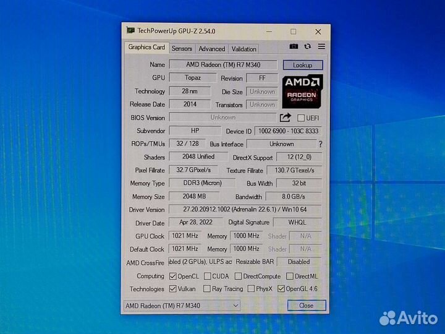Click the ROPs/TMUs field 32 / 128
This screenshot has height=334, width=445.
coord(187,143)
